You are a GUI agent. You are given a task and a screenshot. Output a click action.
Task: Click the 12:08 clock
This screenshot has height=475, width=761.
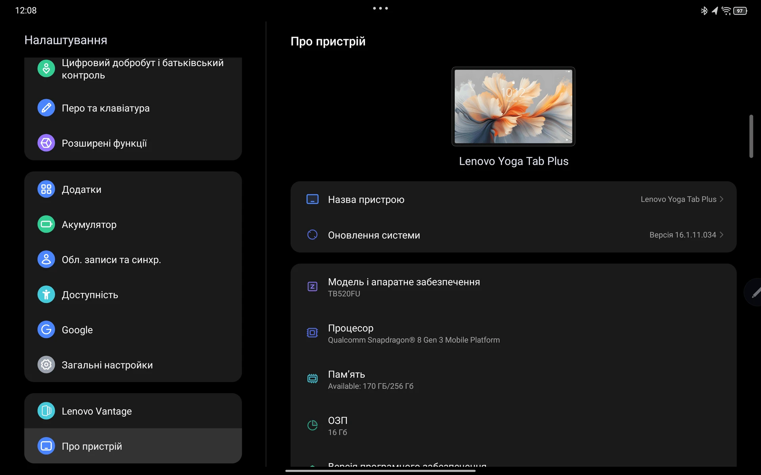pyautogui.click(x=26, y=11)
